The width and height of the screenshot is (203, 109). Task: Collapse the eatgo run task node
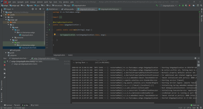tap(7, 61)
